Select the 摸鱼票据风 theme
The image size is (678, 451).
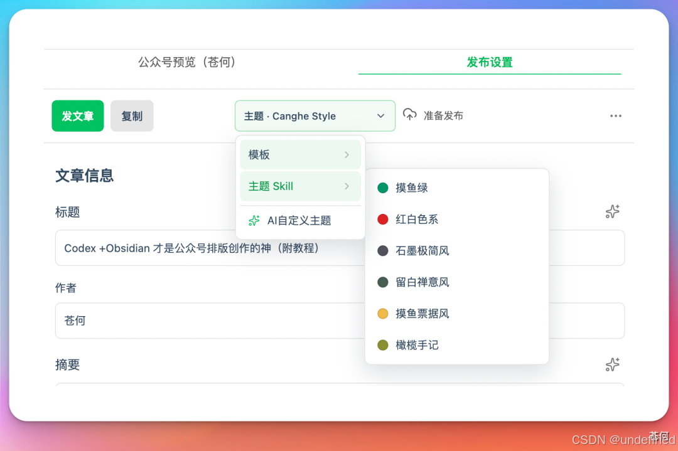point(456,314)
